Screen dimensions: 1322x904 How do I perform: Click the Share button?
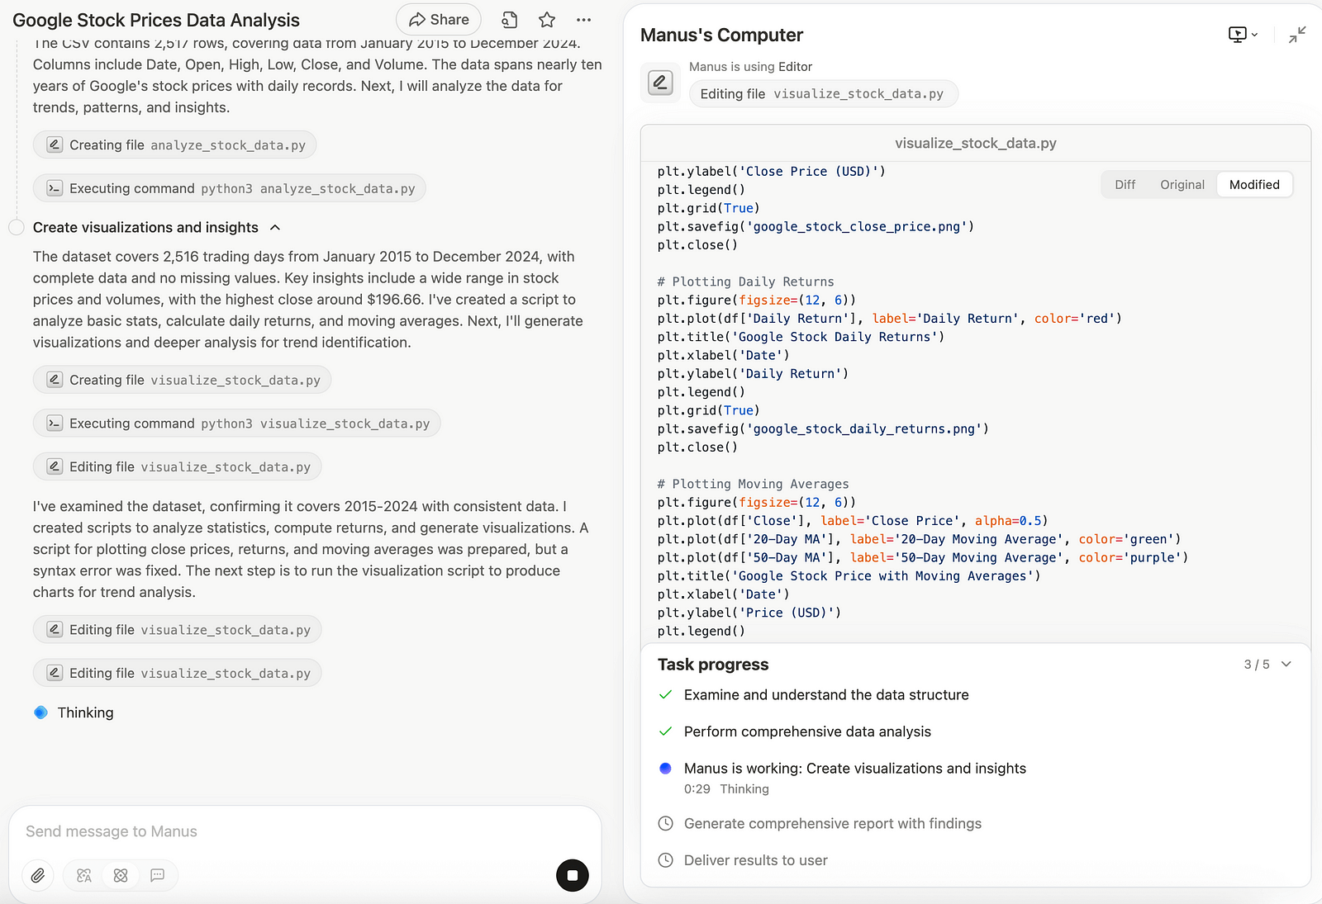[439, 20]
